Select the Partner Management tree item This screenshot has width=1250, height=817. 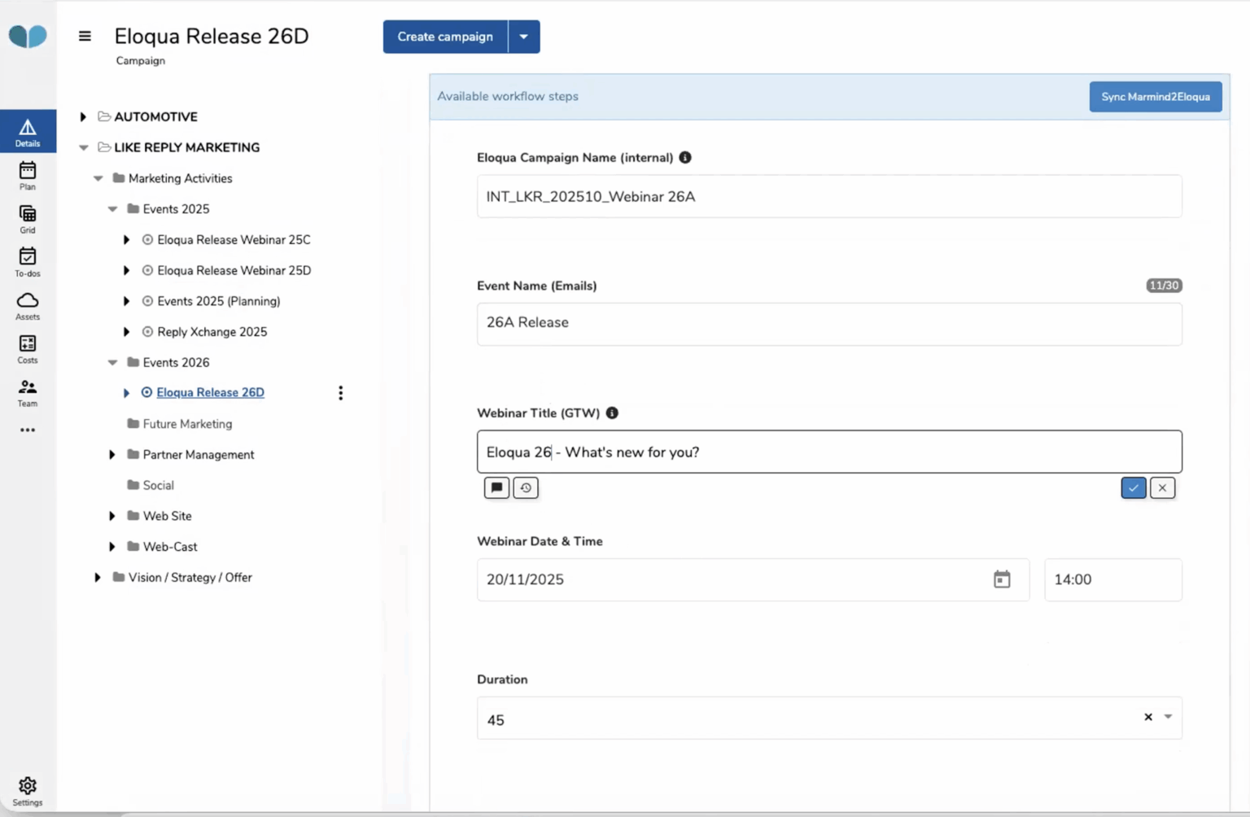(x=198, y=454)
